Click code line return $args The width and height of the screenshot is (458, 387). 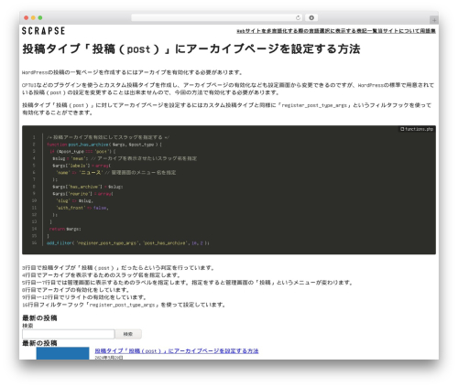pyautogui.click(x=65, y=229)
